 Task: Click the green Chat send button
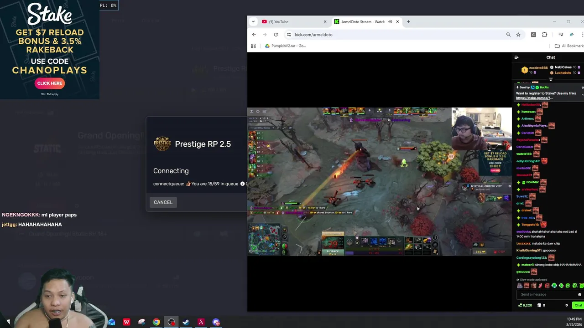click(x=578, y=305)
